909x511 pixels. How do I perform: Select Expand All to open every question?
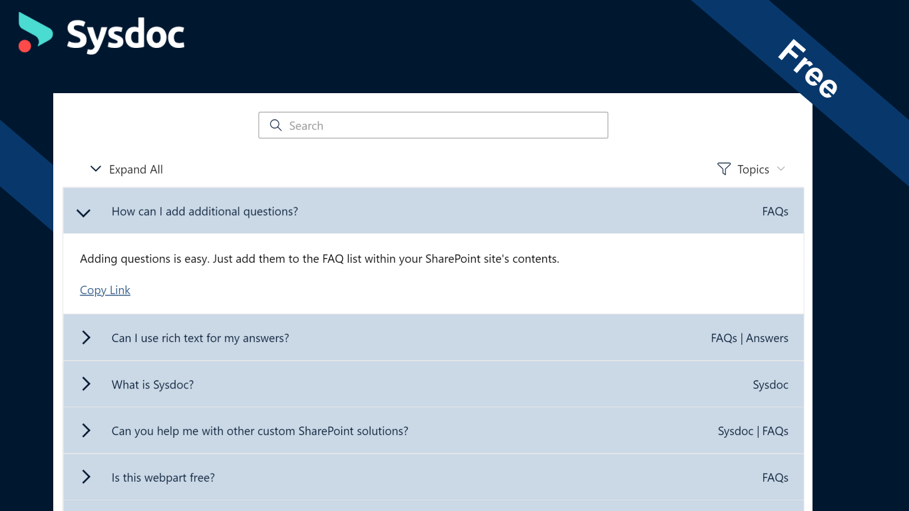click(136, 169)
